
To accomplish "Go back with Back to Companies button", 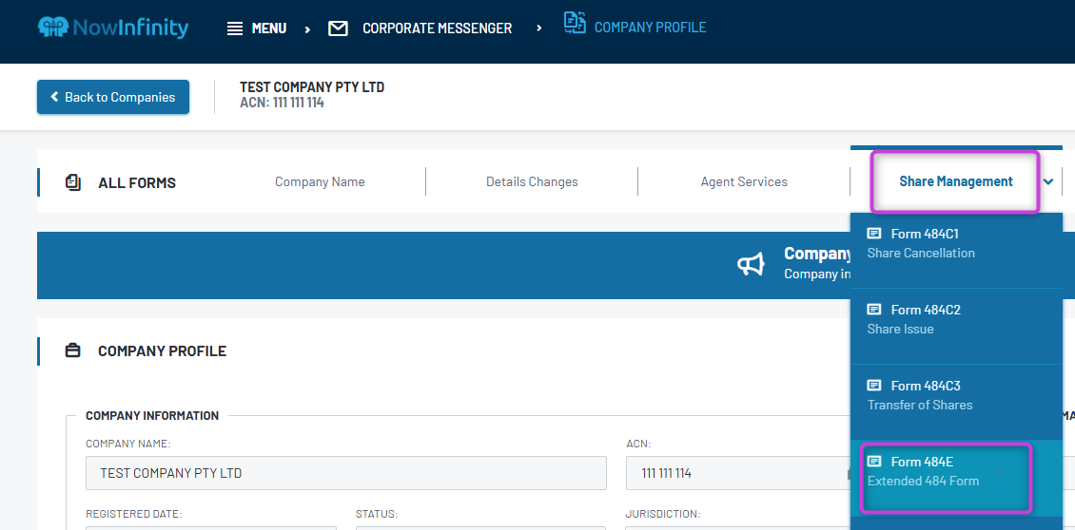I will [x=113, y=97].
